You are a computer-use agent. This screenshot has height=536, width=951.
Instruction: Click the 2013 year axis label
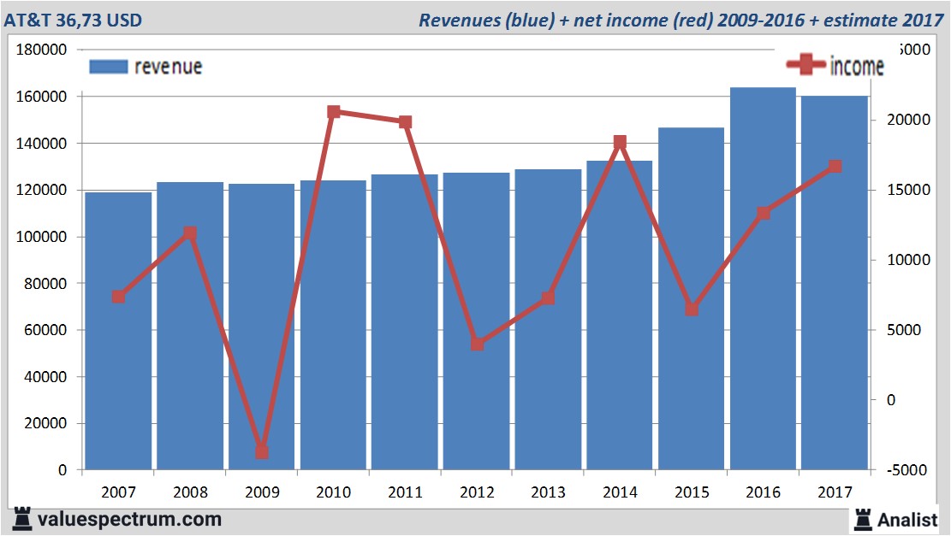pos(549,492)
